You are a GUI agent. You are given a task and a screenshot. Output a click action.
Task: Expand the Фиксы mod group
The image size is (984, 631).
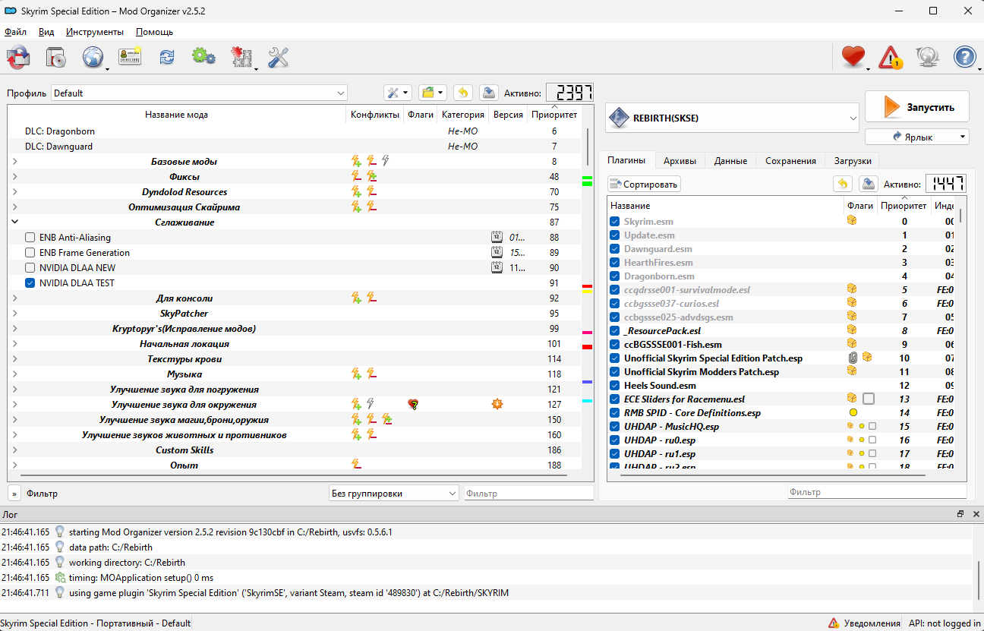[14, 177]
